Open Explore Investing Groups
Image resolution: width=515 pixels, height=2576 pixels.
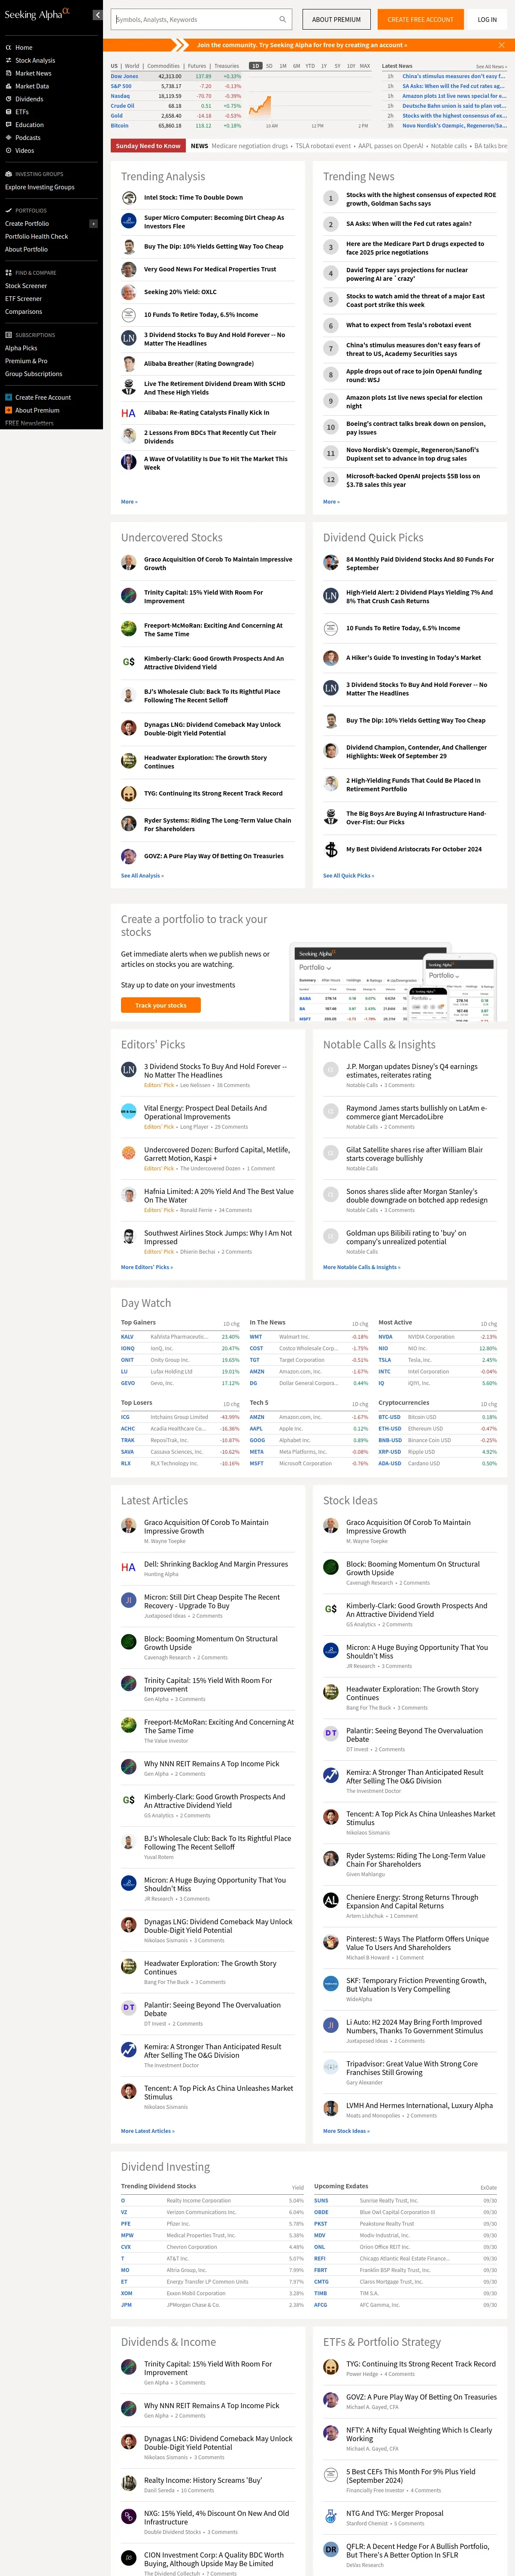coord(40,187)
